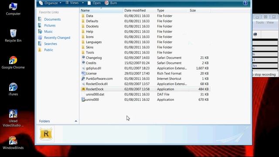Screen dimensions: 279x157
Task: Select the PunkSoftware.com shortcut icon
Action: tap(83, 78)
